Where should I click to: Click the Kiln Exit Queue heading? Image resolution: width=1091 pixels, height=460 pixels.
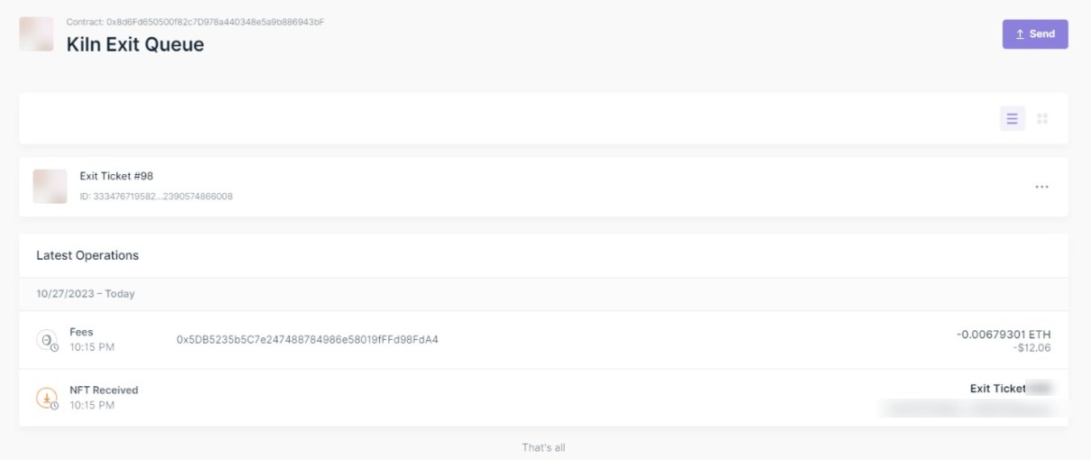135,44
